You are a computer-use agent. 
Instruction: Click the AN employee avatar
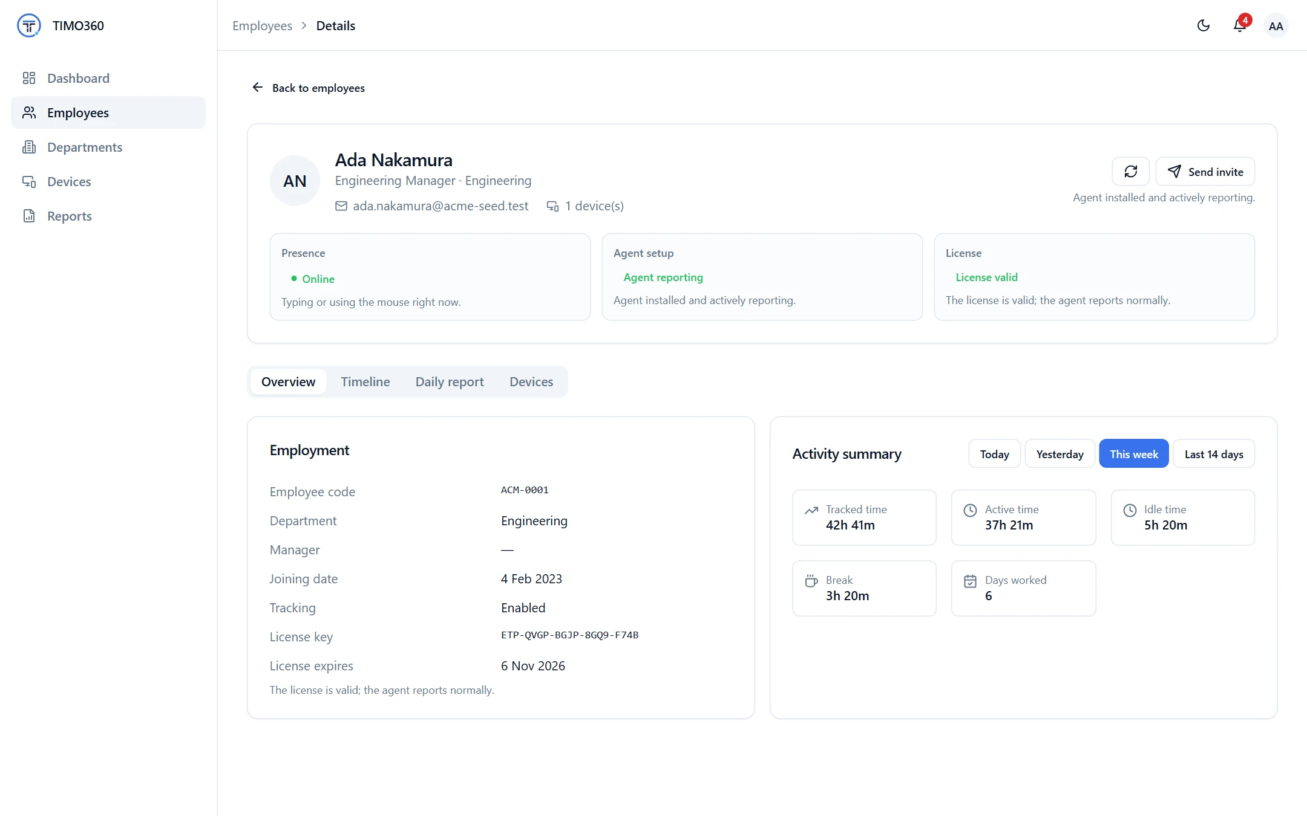(x=295, y=181)
